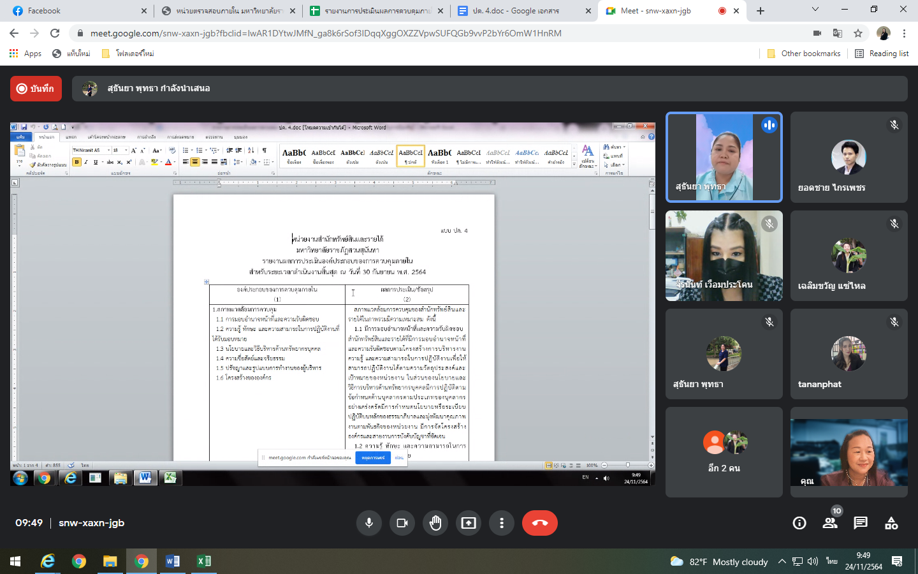Toggle the red recording indicator button

36,89
